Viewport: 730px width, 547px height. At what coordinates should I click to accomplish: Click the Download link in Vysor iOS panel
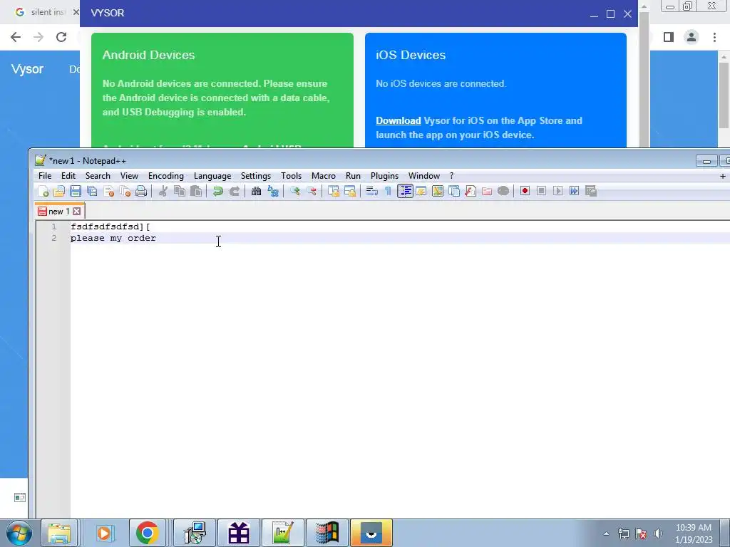[x=398, y=120]
